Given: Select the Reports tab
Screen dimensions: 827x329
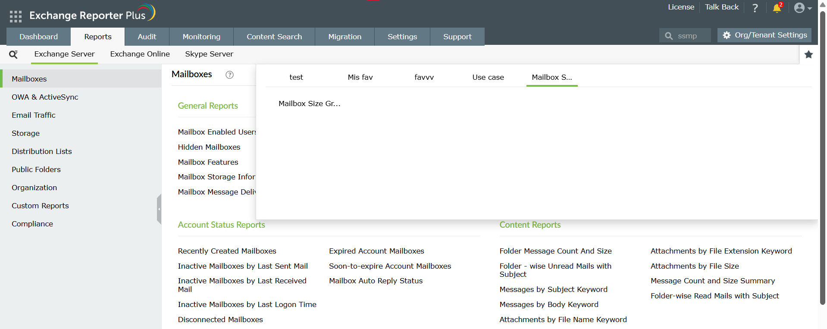Looking at the screenshot, I should point(98,37).
